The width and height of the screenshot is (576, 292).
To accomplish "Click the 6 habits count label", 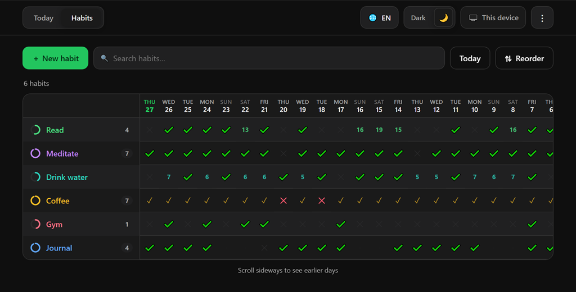I will (x=37, y=83).
